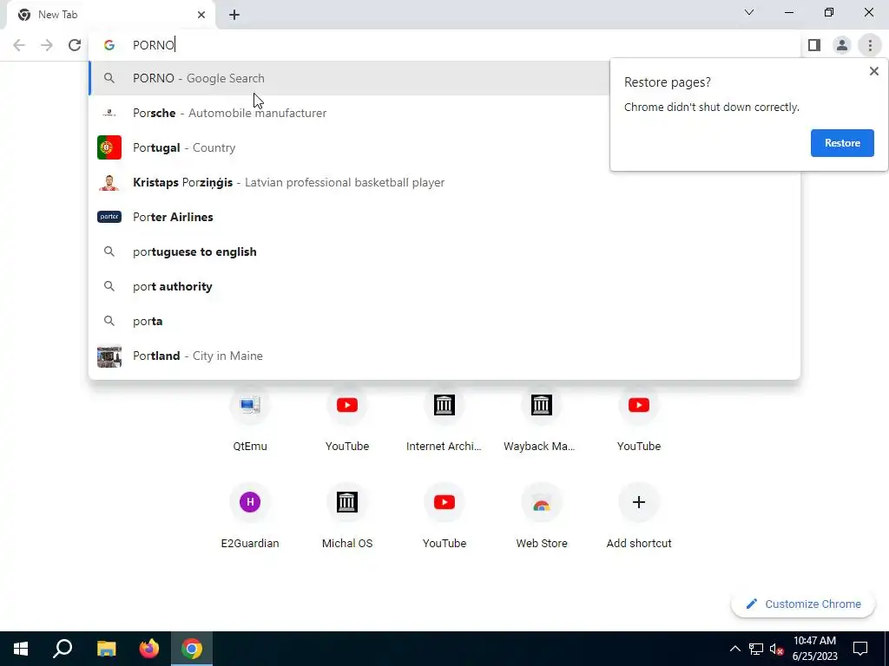
Task: Open the E2Guardian shortcut
Action: pos(250,517)
